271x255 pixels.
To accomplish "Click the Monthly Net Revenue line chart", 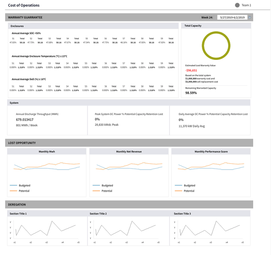I will 129,167.
